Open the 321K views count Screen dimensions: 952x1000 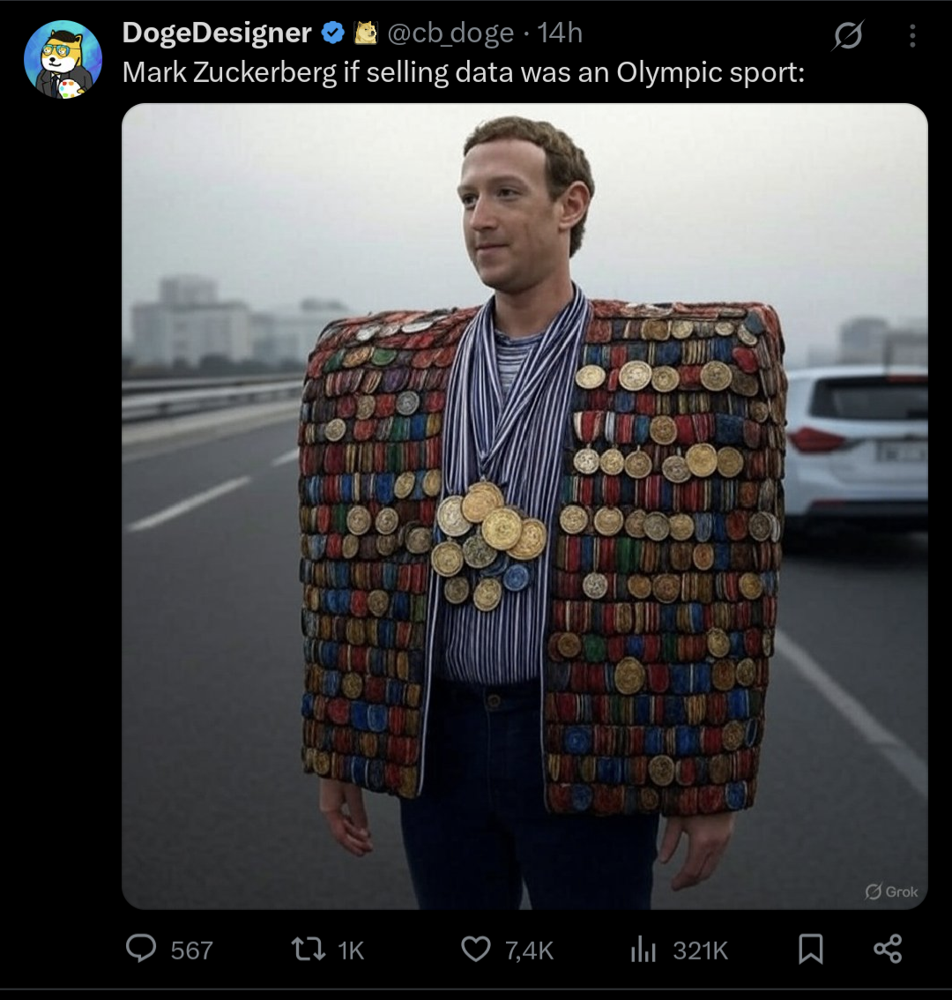pos(700,951)
